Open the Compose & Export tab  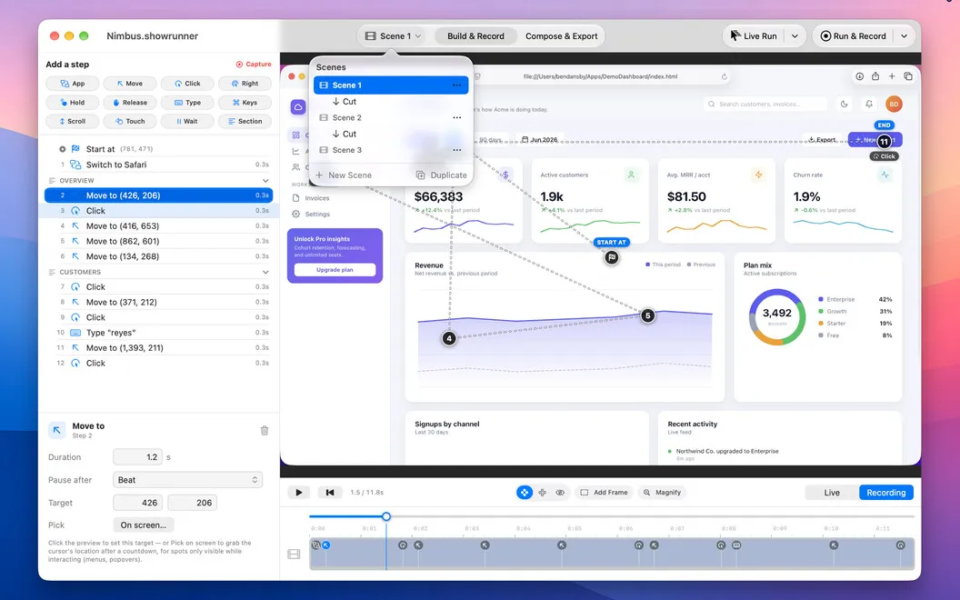[x=562, y=36]
